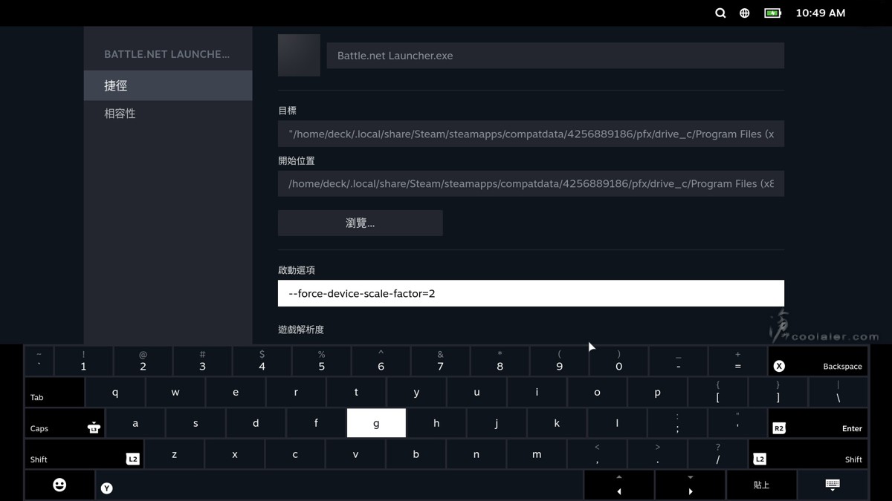
Task: Toggle the right Shift key
Action: click(x=808, y=453)
